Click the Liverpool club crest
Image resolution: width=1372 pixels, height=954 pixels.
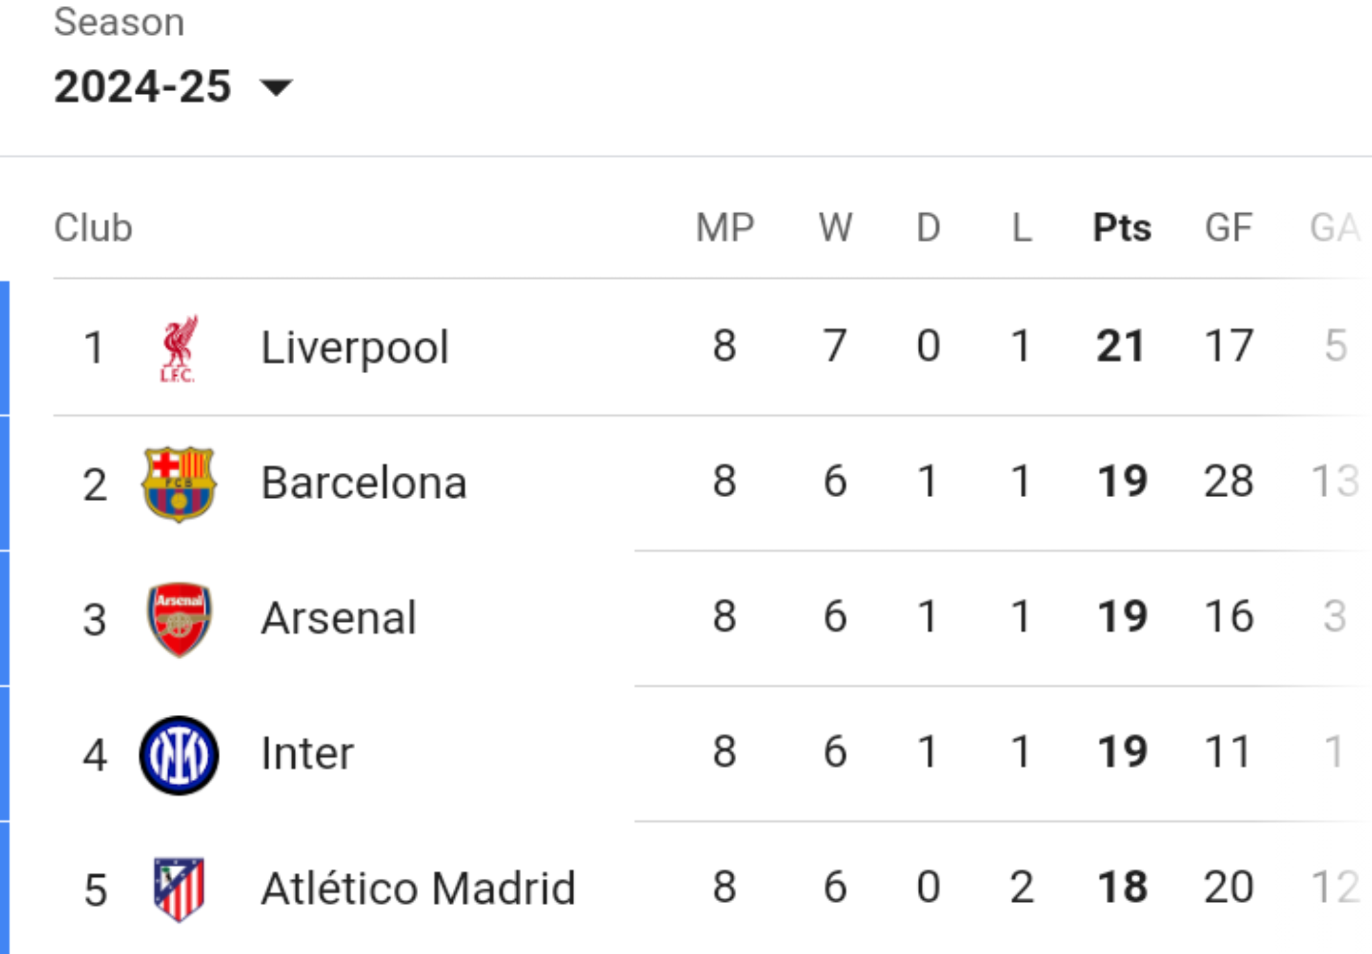coord(178,348)
